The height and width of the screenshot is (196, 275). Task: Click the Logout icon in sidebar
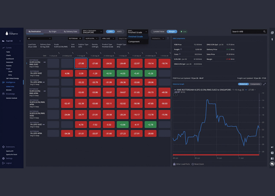(3, 163)
